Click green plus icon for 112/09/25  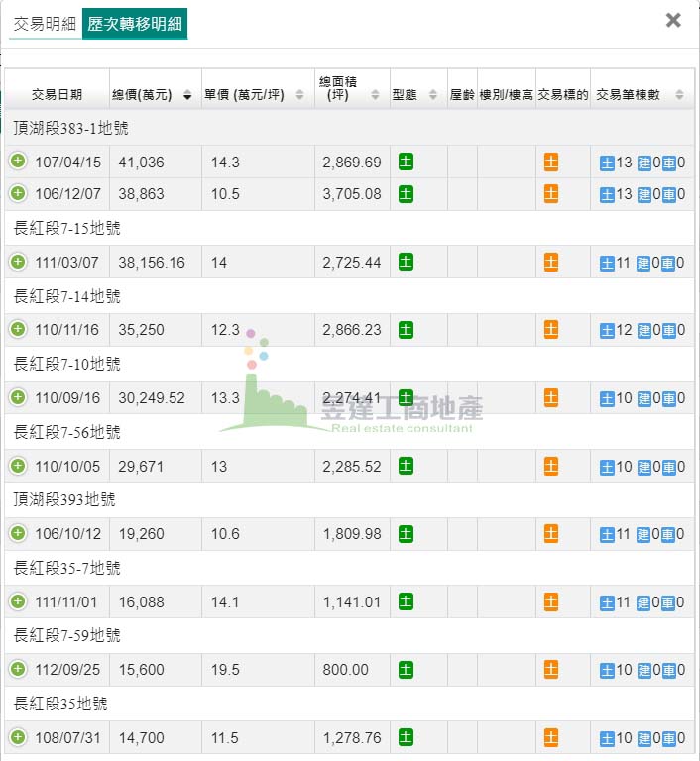pyautogui.click(x=18, y=669)
